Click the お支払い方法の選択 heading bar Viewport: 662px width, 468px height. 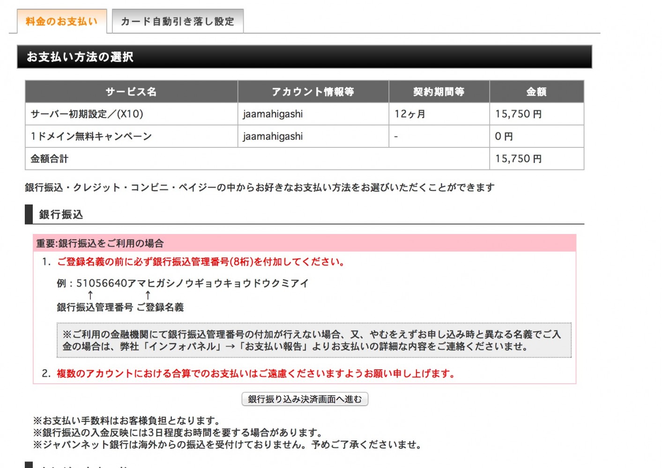tap(305, 57)
